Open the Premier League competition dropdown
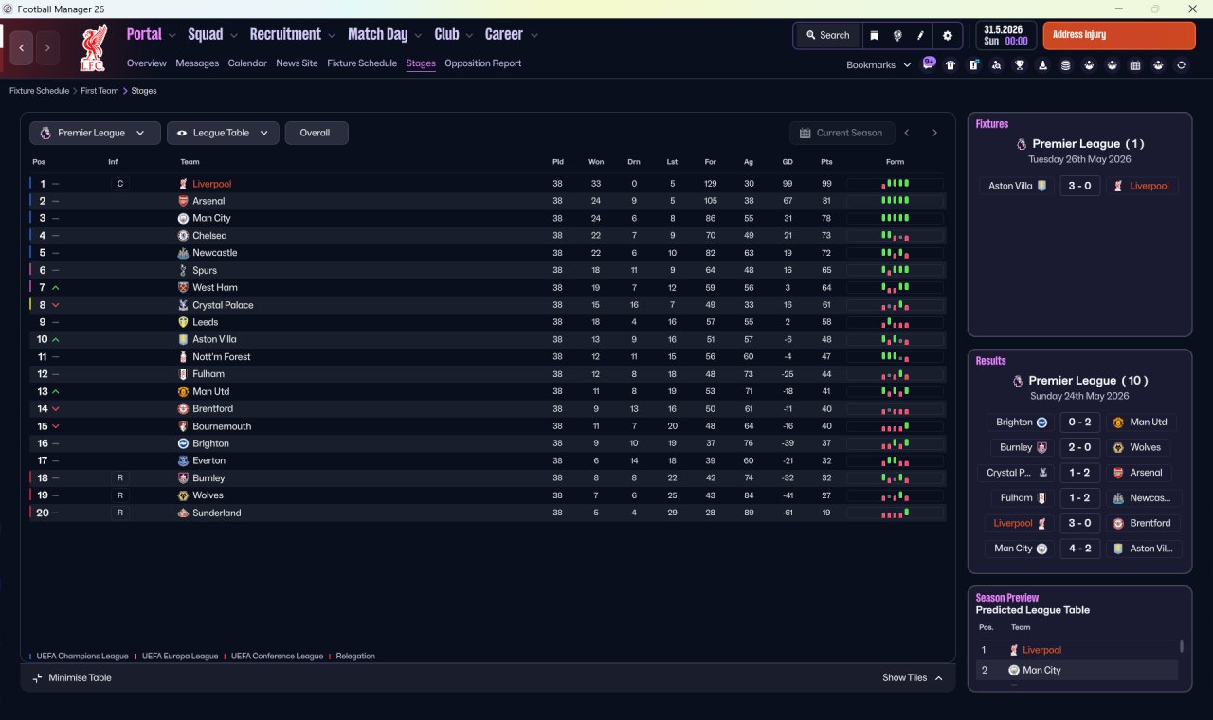 95,133
